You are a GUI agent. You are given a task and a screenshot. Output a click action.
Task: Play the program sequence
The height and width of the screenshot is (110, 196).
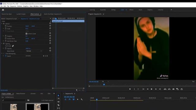click(x=152, y=89)
